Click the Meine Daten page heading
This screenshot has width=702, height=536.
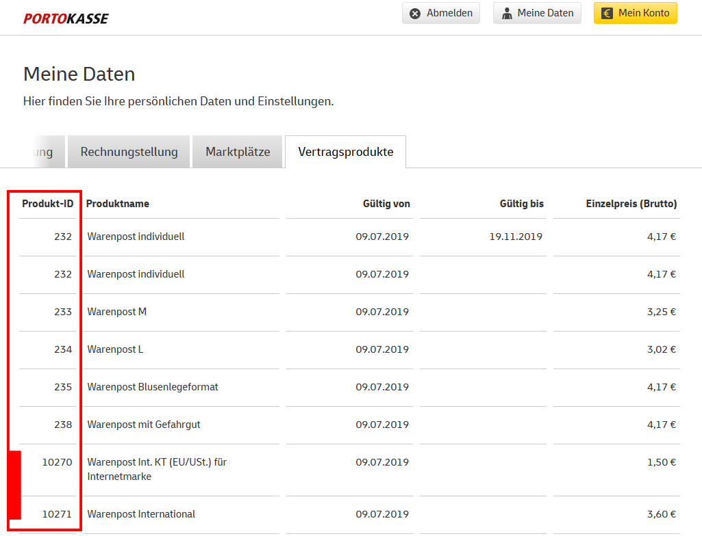(79, 74)
